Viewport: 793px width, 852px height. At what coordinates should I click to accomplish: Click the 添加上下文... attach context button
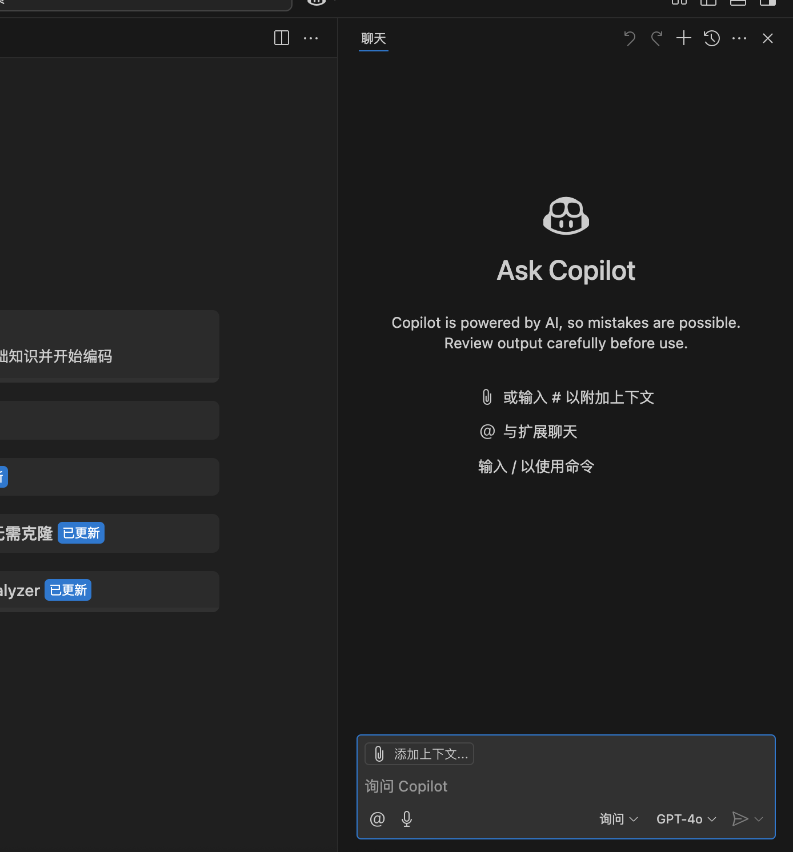pos(419,754)
